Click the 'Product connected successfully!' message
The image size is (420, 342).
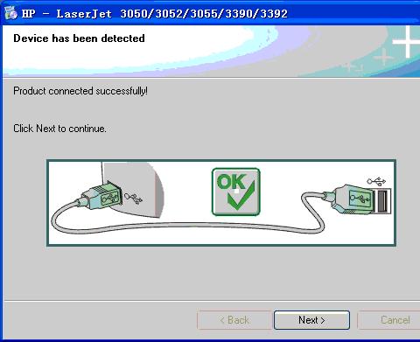pyautogui.click(x=80, y=91)
